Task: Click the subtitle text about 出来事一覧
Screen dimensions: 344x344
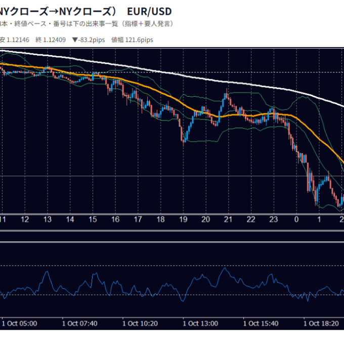Action: [87, 24]
